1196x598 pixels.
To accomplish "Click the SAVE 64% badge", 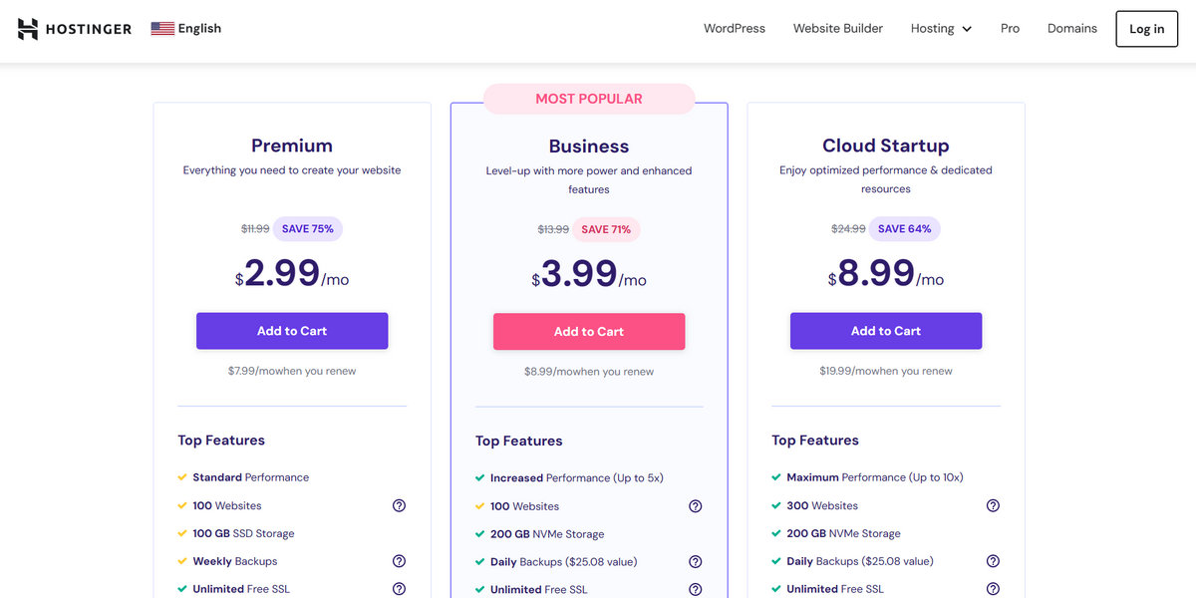I will (x=905, y=229).
